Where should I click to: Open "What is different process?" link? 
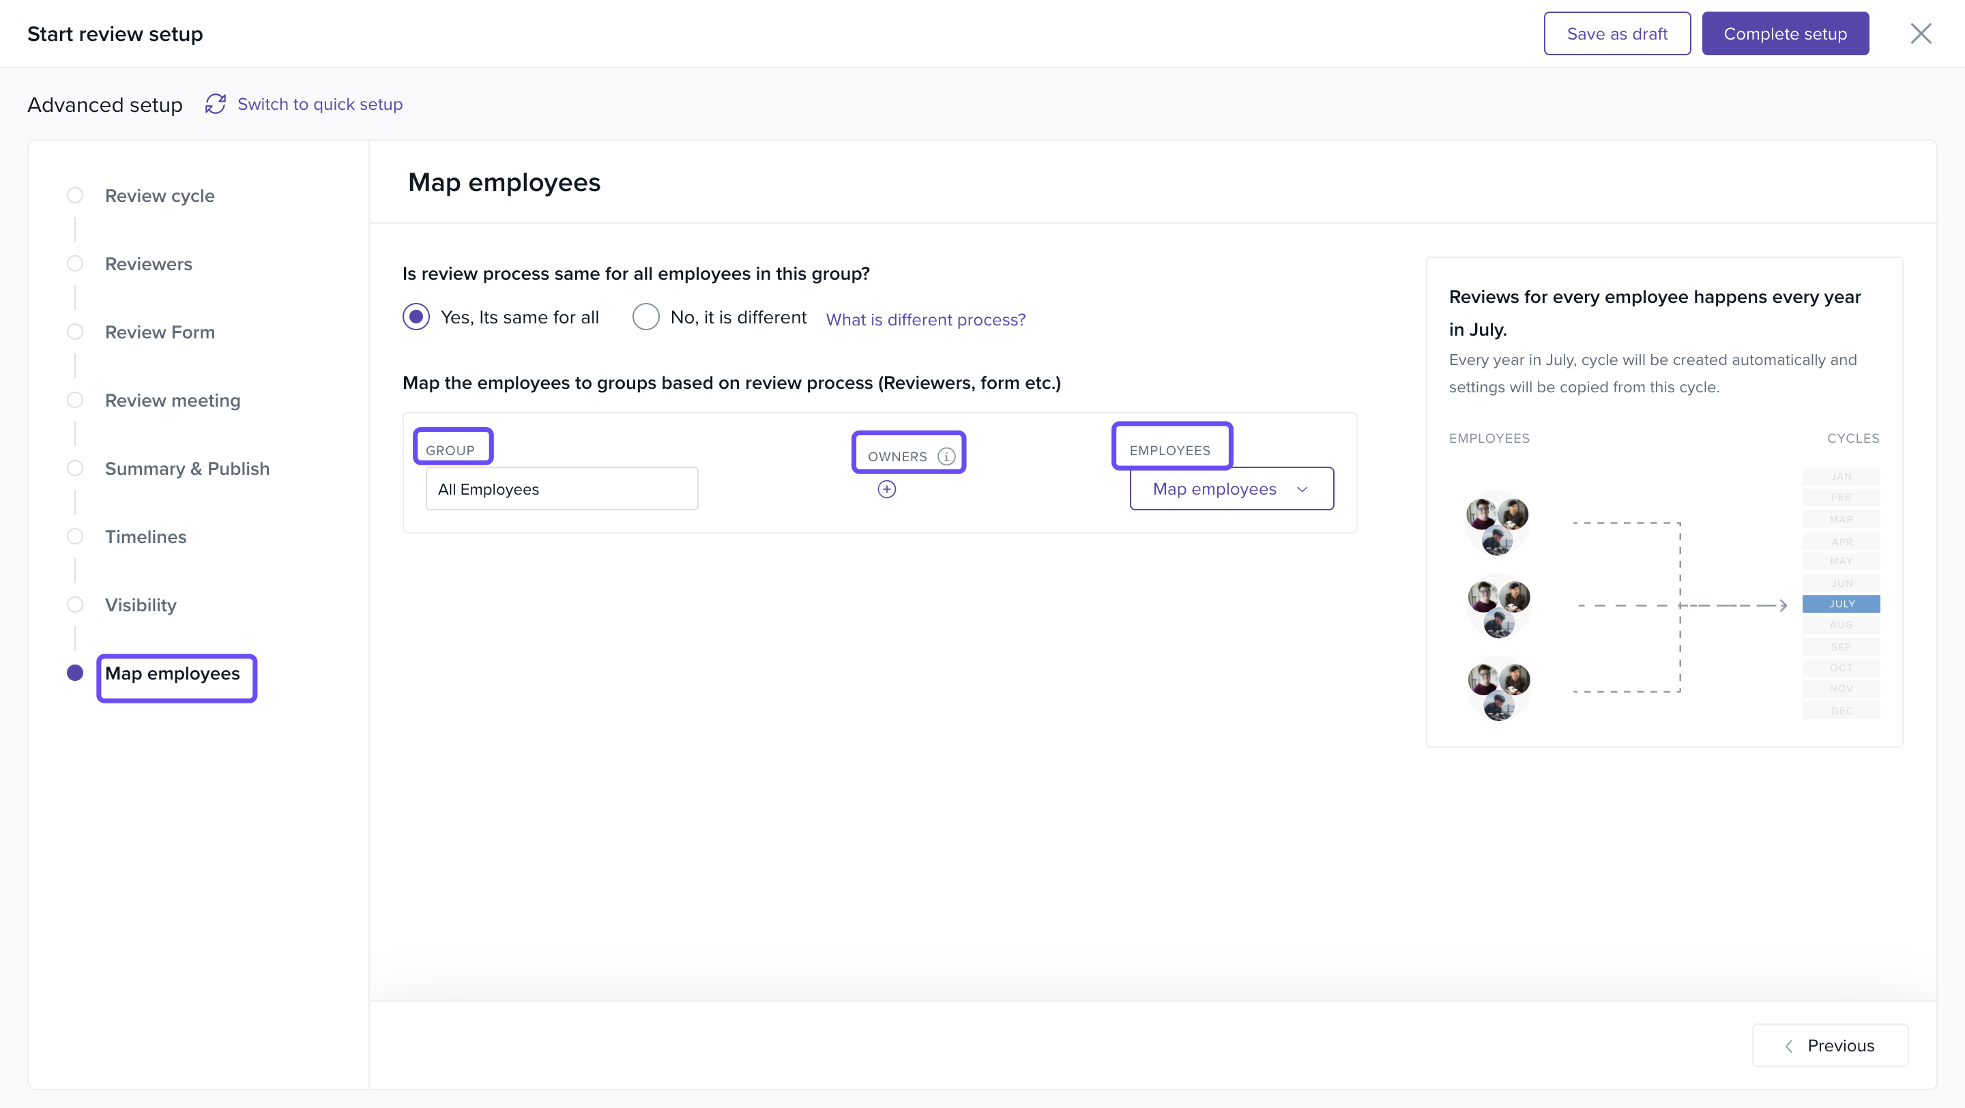click(x=925, y=319)
